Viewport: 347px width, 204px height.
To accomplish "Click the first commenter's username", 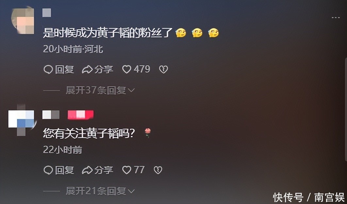I will click(x=47, y=13).
